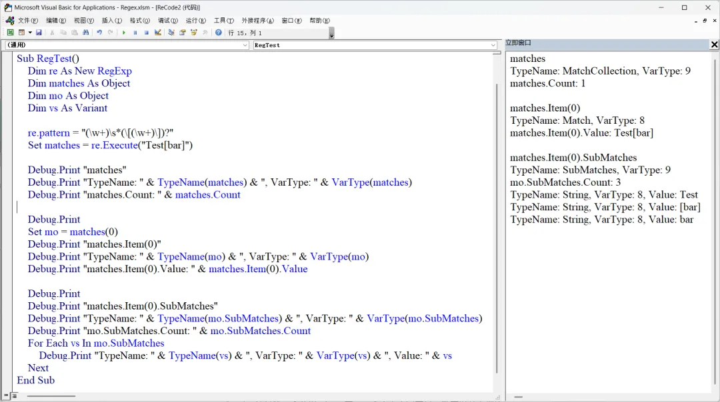This screenshot has height=402, width=720.
Task: Click the View Microsoft Excel icon
Action: tap(10, 33)
